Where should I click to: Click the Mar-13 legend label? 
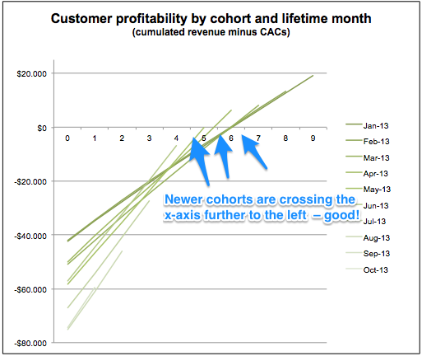pos(376,157)
